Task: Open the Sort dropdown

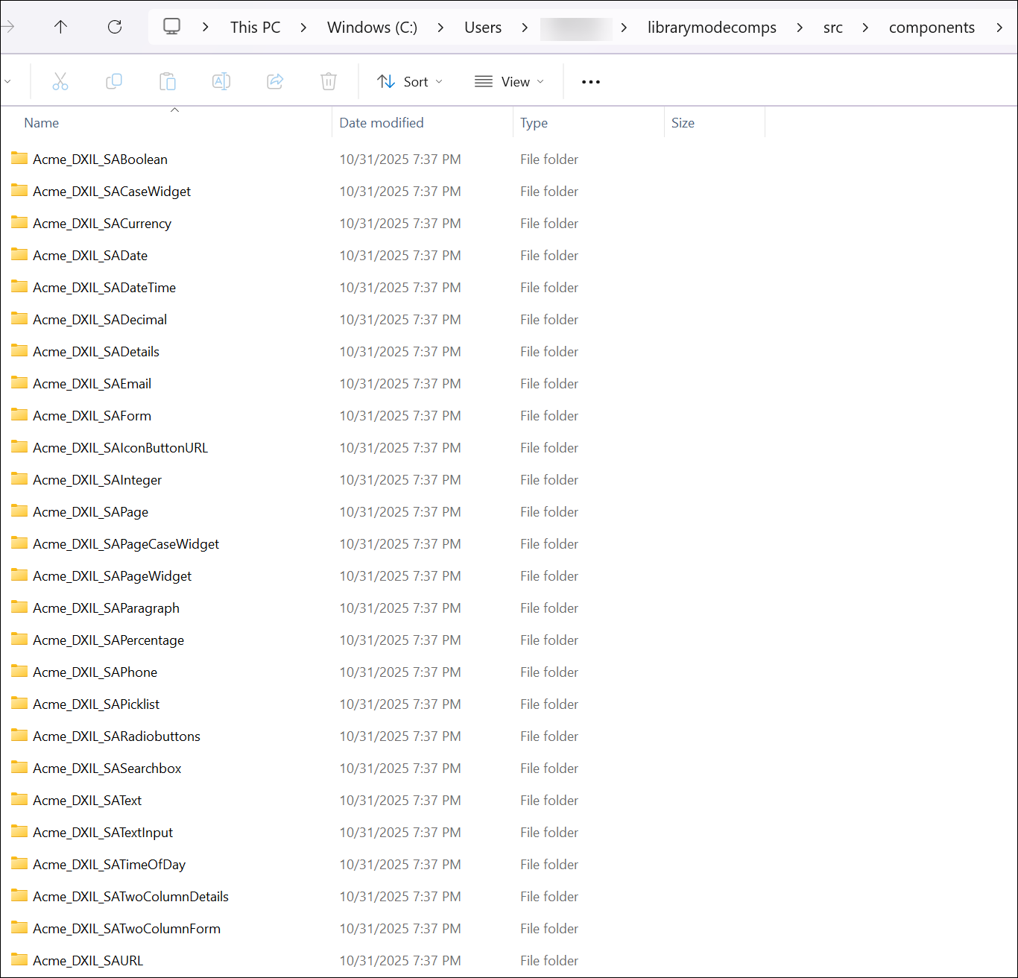Action: tap(409, 81)
